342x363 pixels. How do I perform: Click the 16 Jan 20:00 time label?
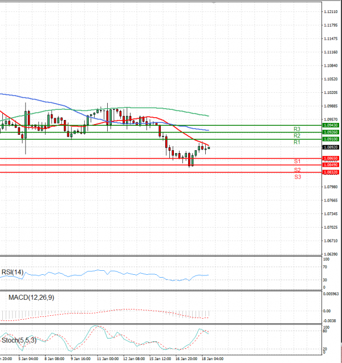click(186, 359)
